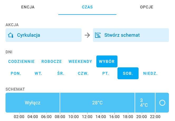The width and height of the screenshot is (175, 121).
Task: Choose the CODZIENNIE days option
Action: 21,62
